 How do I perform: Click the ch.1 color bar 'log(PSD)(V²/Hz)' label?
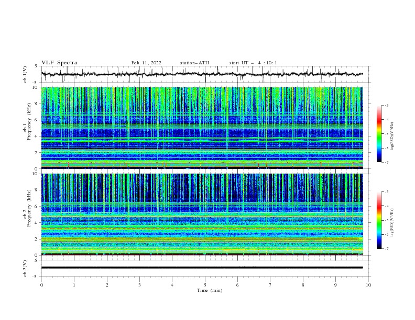[392, 136]
